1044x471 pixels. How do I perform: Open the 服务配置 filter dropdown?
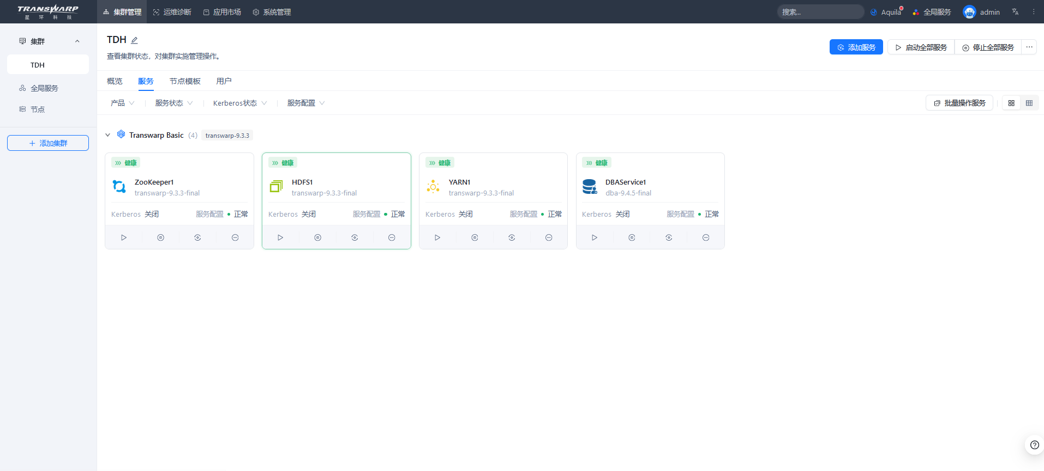pos(306,103)
